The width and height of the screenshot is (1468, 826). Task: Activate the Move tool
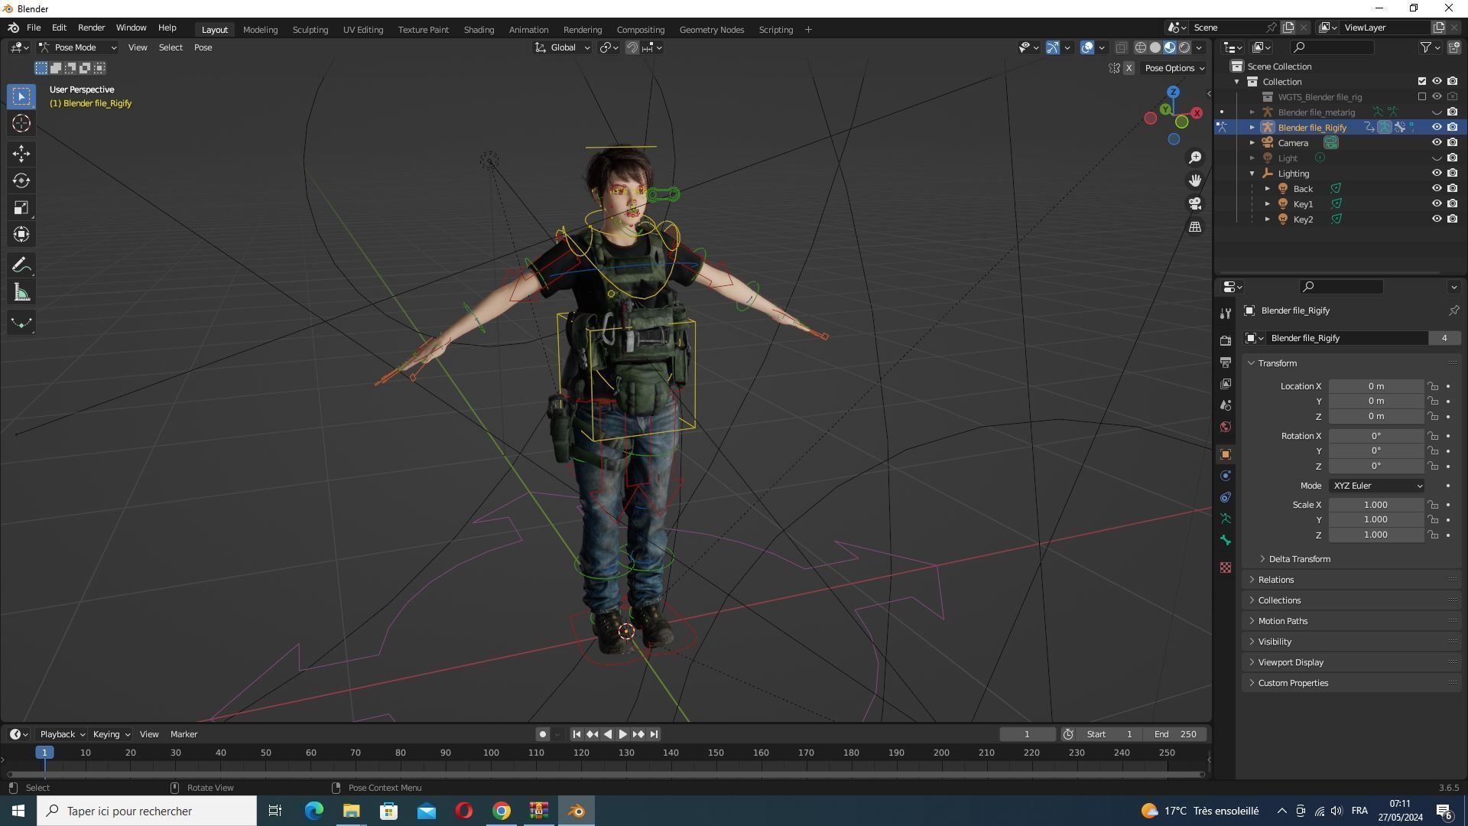pos(21,154)
